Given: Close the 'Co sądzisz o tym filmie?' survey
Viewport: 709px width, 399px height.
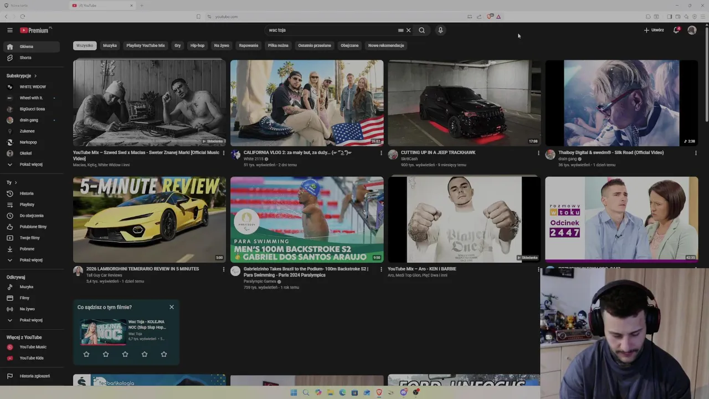Looking at the screenshot, I should pos(172,307).
